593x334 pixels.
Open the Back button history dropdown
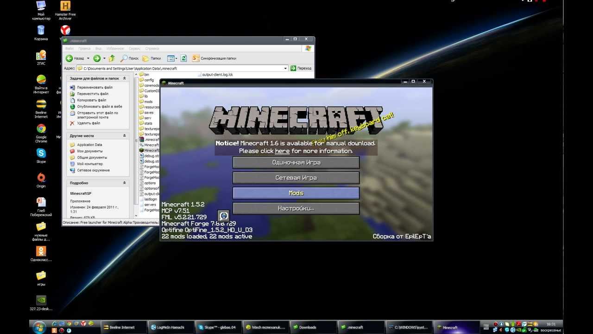pyautogui.click(x=88, y=58)
